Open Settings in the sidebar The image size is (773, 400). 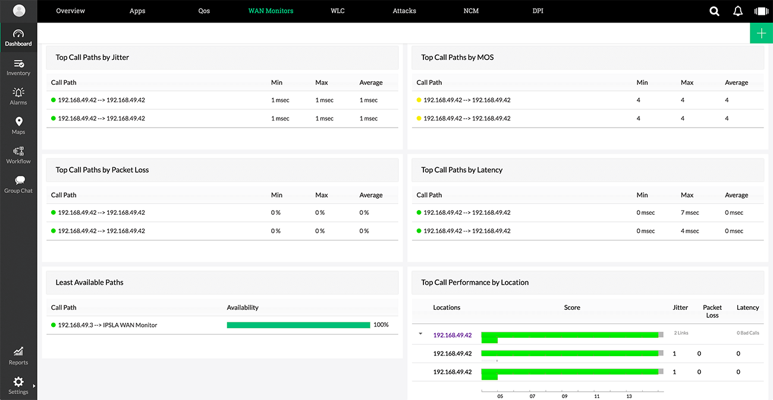click(18, 386)
